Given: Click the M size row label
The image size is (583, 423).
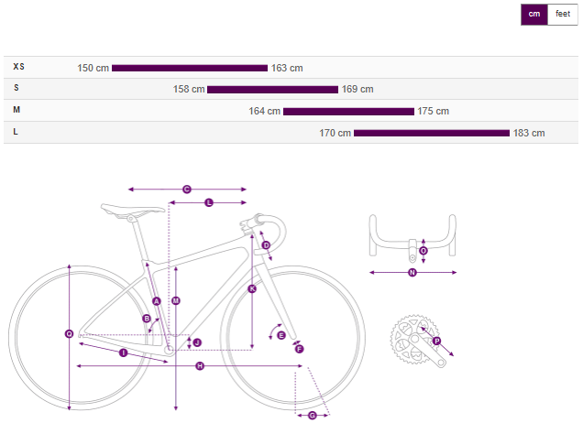Looking at the screenshot, I should pos(16,110).
